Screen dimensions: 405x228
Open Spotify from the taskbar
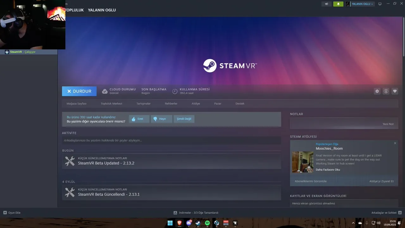tap(207, 223)
